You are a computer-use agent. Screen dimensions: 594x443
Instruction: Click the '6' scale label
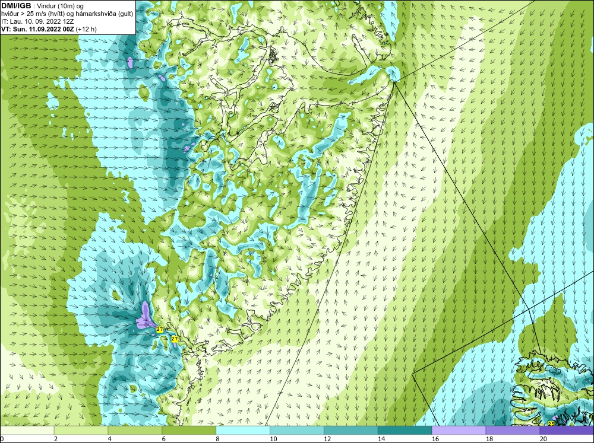pos(164,439)
